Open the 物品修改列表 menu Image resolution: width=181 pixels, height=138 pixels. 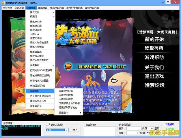[57, 8]
